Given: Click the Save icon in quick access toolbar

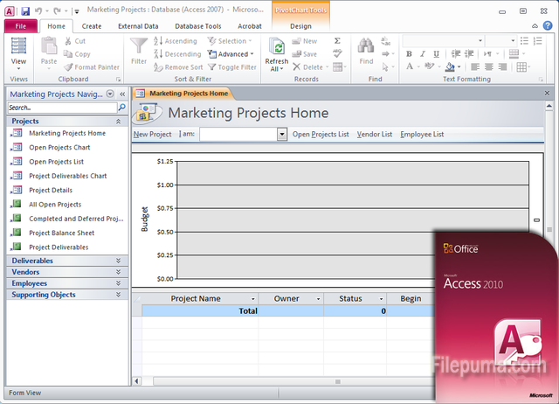Looking at the screenshot, I should pyautogui.click(x=25, y=10).
